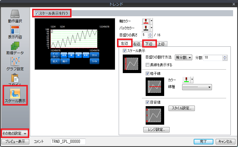Click the リセット button in graph preview

point(94,55)
